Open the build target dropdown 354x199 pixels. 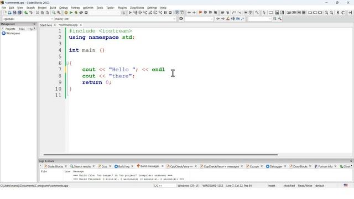pos(105,13)
